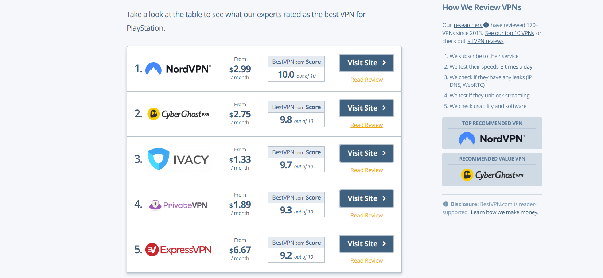Screen dimensions: 603x278
Task: Follow the 'all VPN reviews' link
Action: [x=486, y=41]
